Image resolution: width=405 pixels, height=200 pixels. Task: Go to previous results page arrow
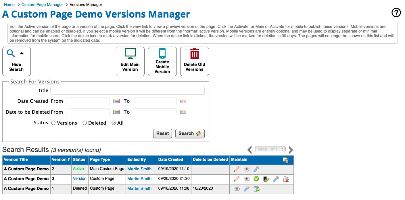(x=249, y=150)
